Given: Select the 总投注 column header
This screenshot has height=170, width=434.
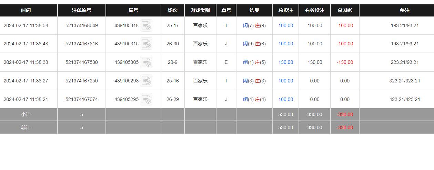Looking at the screenshot, I should coord(285,10).
